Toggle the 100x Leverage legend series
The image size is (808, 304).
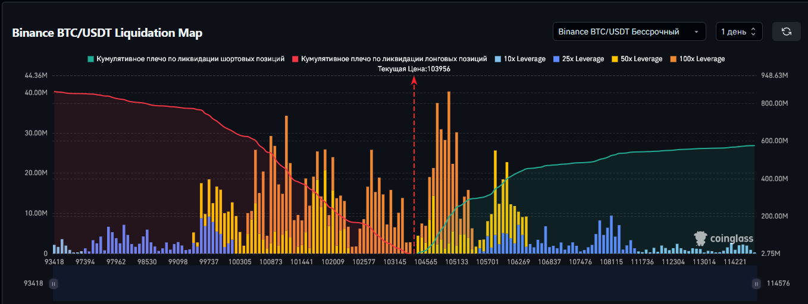697,59
